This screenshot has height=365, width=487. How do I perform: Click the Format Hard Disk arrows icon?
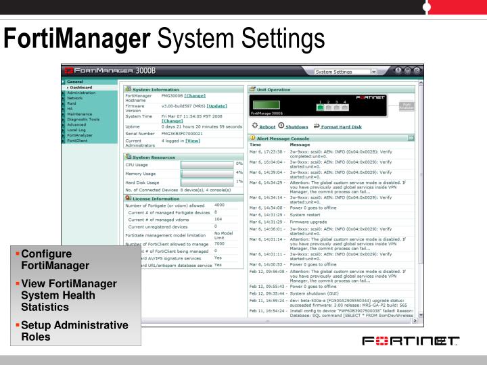click(317, 126)
